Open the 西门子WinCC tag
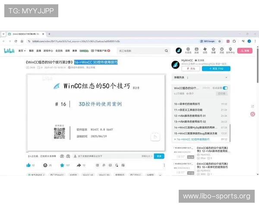 point(57,175)
